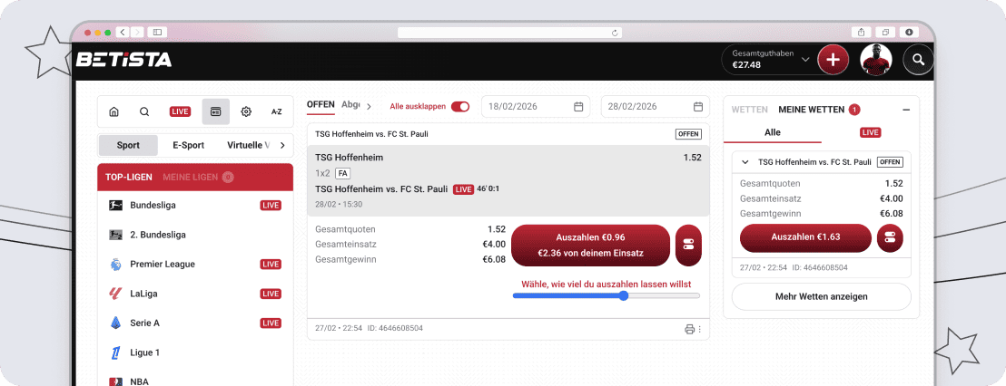Open the NBA league row

195,380
